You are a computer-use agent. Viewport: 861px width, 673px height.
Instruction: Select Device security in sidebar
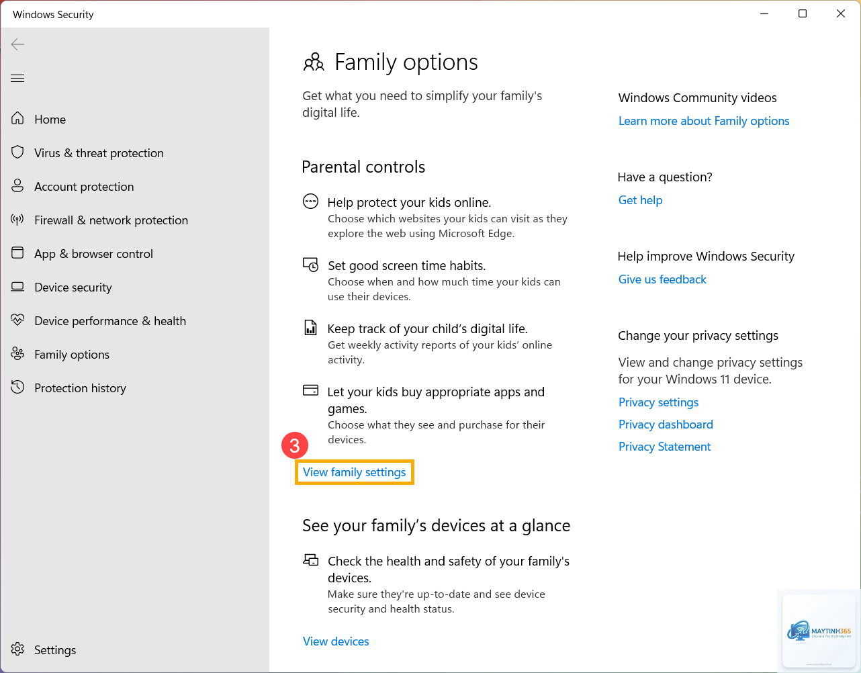134,287
